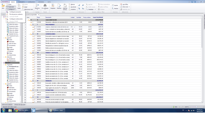Collapse the Insumos tree node
Screen dimensions: 205x115
click(x=3, y=38)
